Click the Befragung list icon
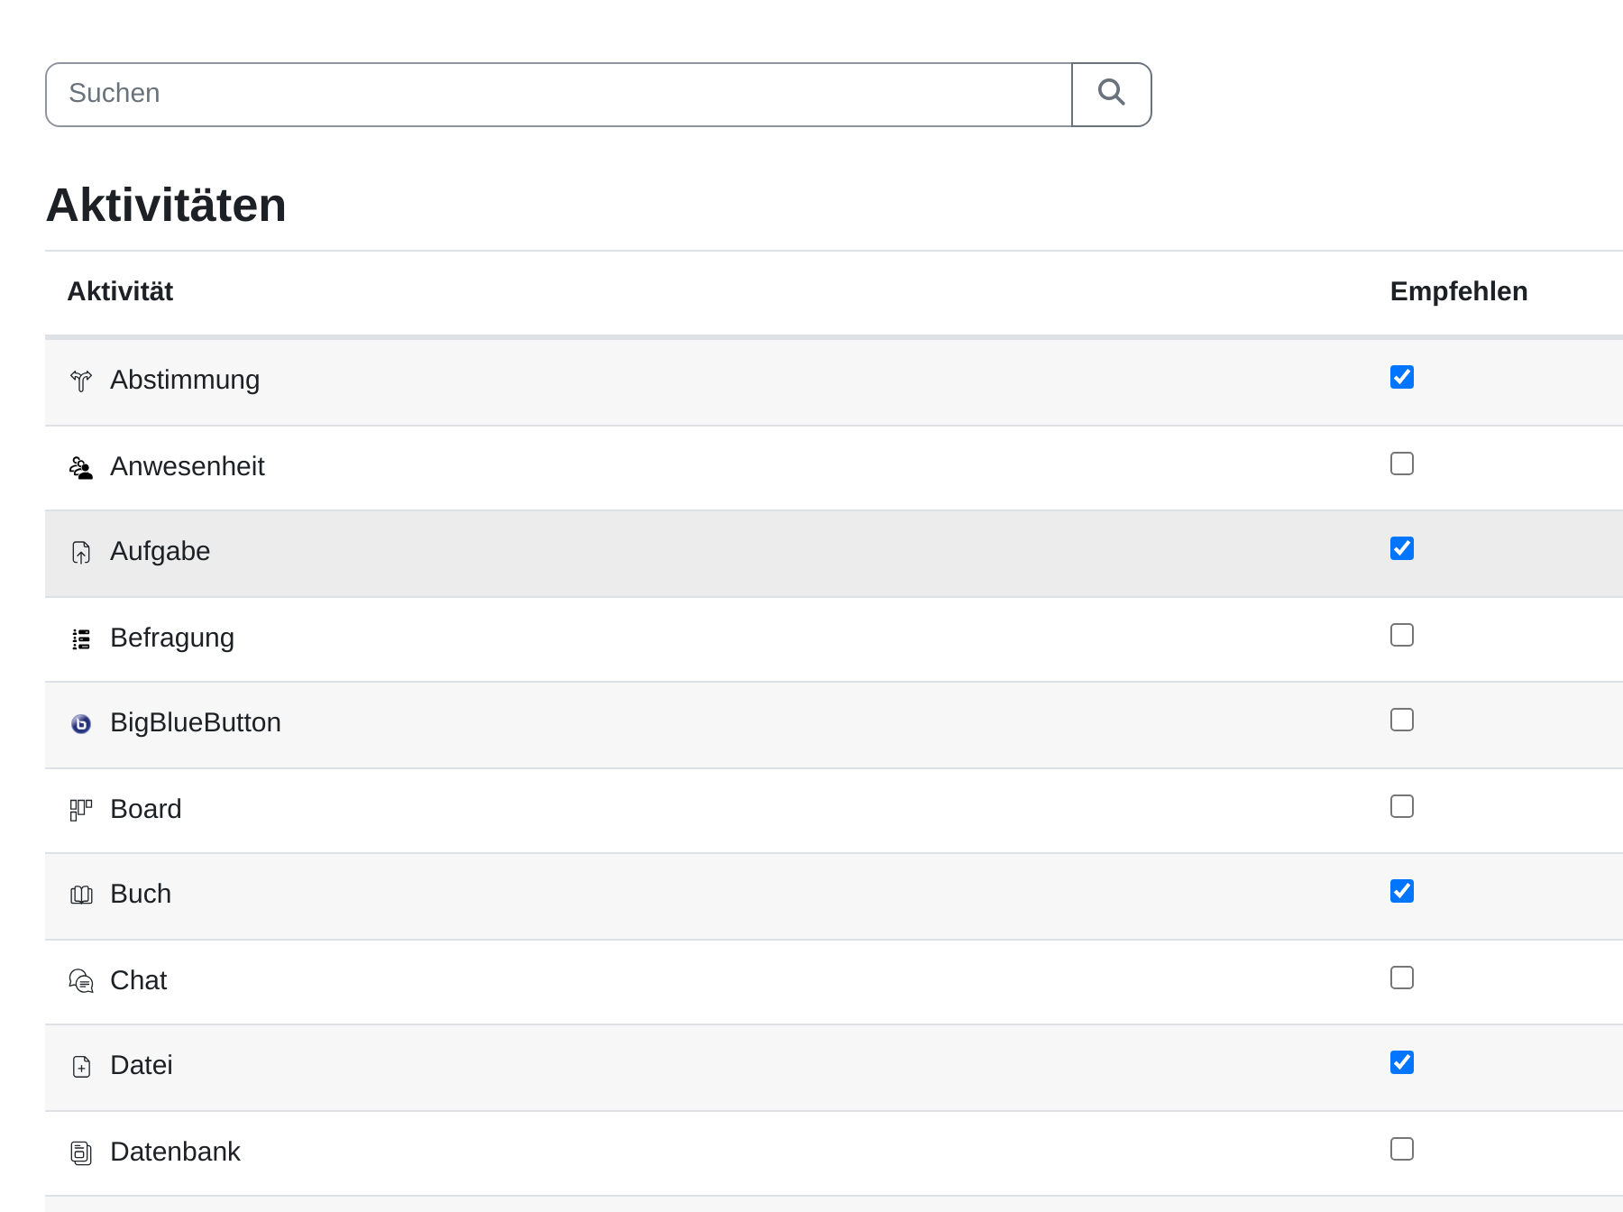 pyautogui.click(x=81, y=638)
